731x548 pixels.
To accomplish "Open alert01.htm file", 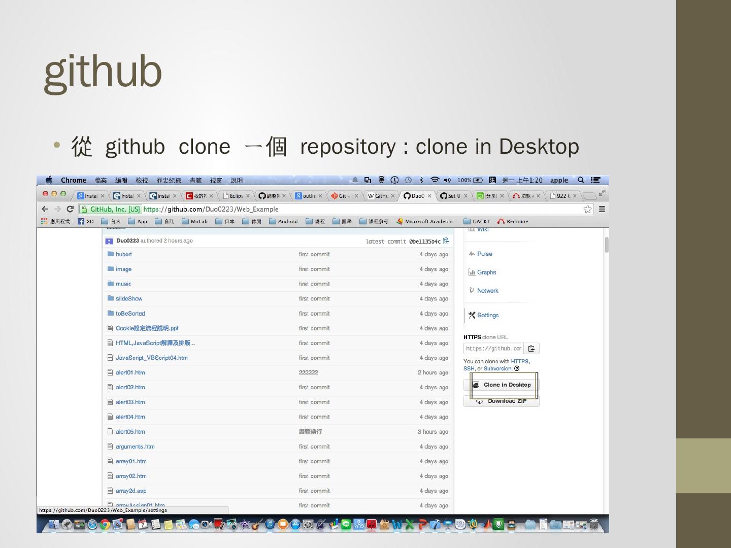I will click(130, 372).
